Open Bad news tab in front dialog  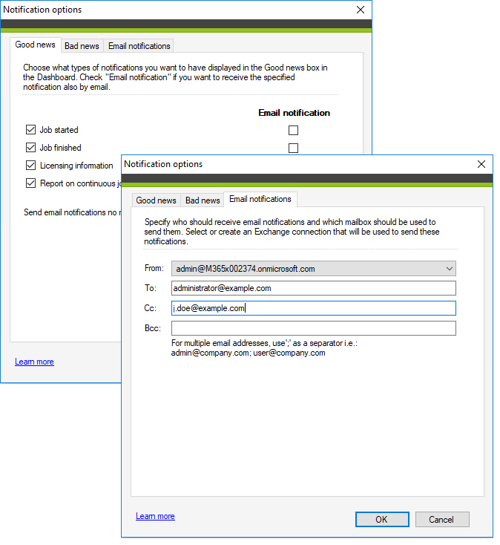[x=202, y=200]
